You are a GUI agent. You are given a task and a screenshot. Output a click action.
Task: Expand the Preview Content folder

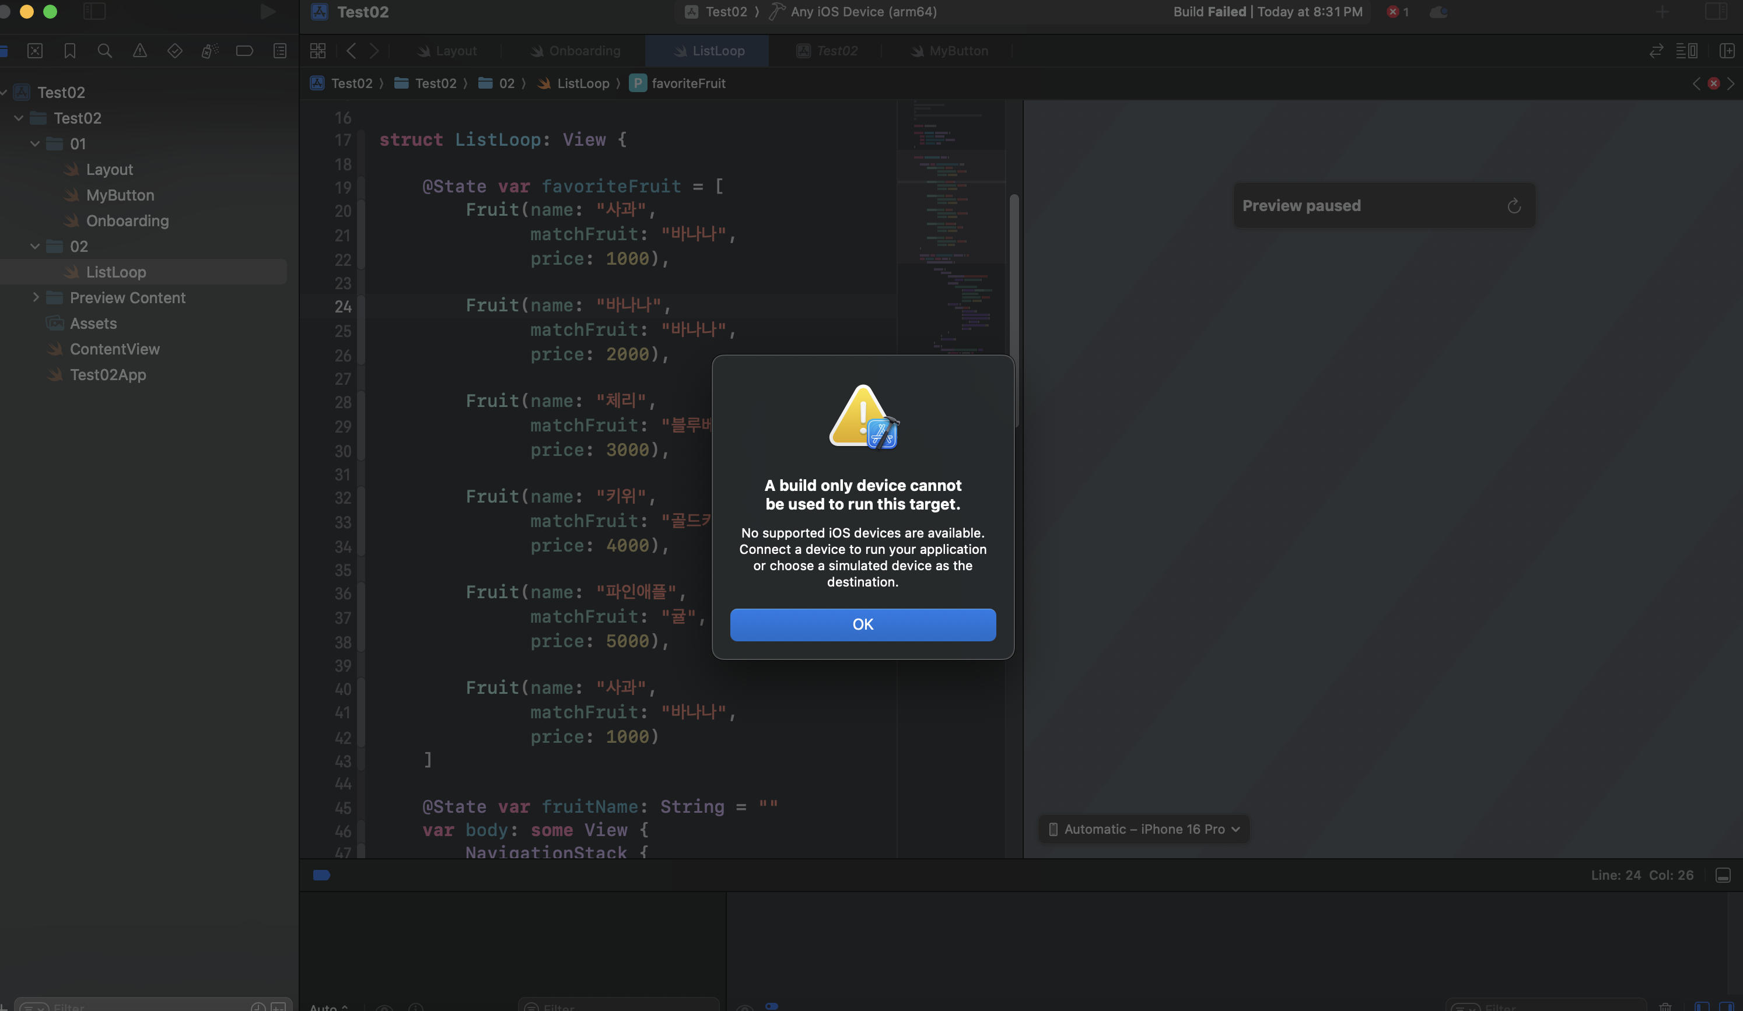pyautogui.click(x=36, y=297)
